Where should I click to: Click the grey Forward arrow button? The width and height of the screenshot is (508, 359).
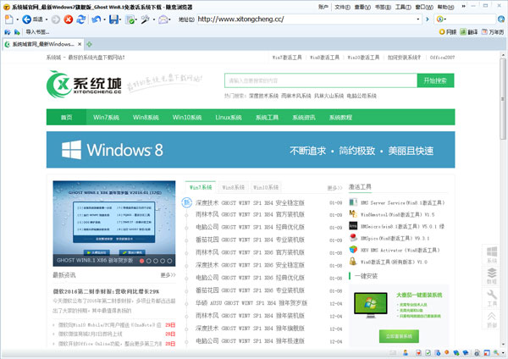56,19
